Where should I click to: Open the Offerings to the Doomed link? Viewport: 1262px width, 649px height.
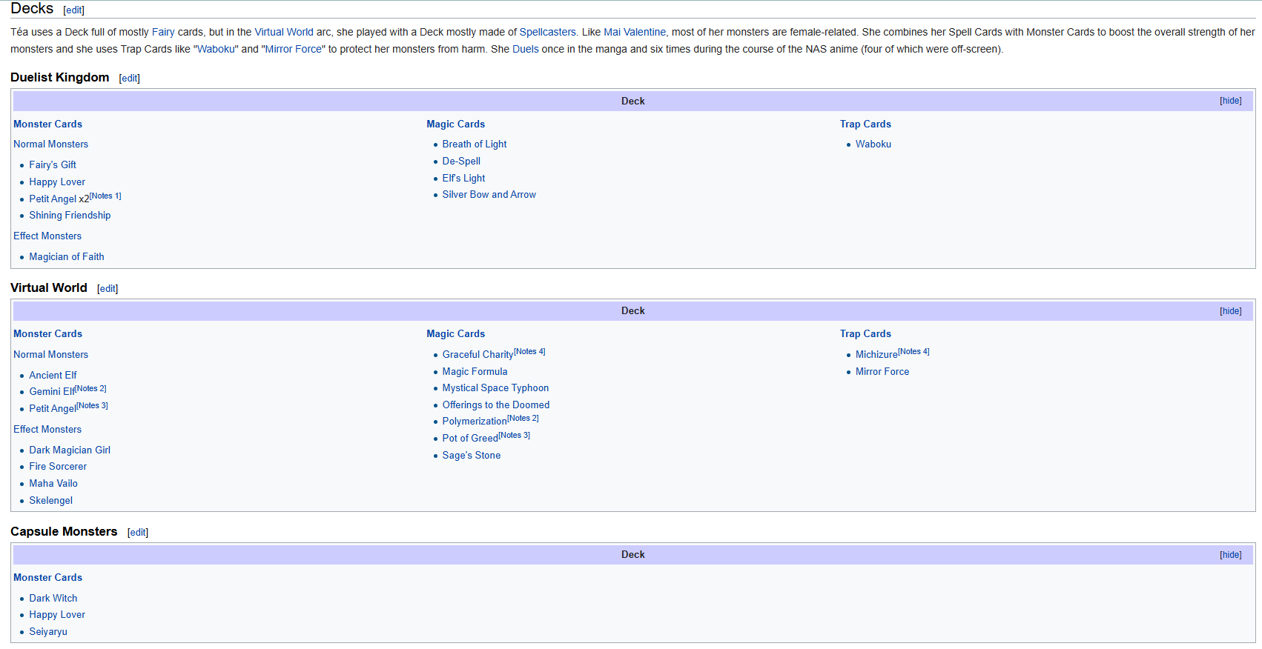pyautogui.click(x=496, y=405)
